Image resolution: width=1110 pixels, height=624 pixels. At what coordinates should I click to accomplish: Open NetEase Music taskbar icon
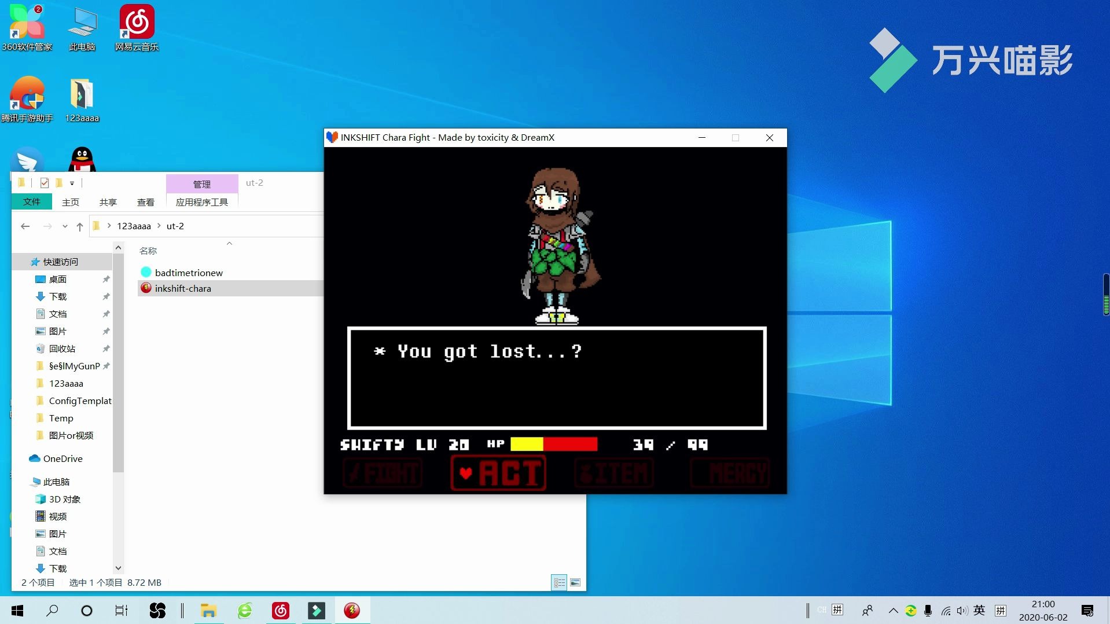point(281,610)
